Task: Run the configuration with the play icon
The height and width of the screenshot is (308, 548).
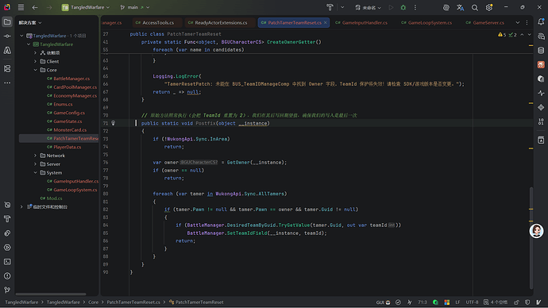Action: (391, 7)
